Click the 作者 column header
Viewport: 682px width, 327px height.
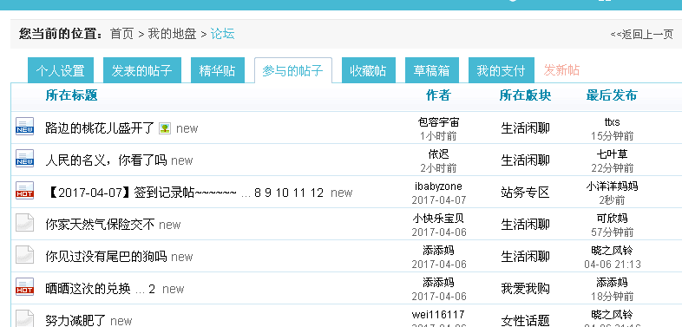438,95
